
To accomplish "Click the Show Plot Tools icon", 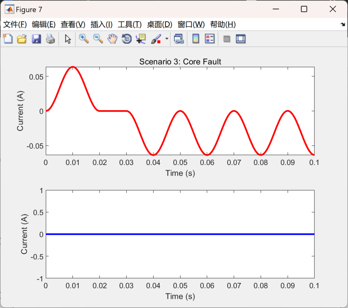I will [241, 39].
